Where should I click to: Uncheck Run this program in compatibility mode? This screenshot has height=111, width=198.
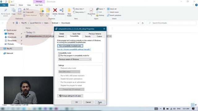[x=59, y=55]
